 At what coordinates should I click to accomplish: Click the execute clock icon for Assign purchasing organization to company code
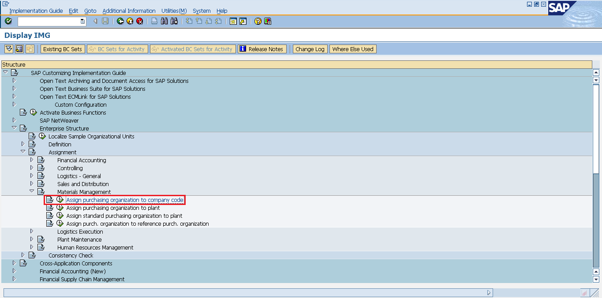click(x=60, y=200)
